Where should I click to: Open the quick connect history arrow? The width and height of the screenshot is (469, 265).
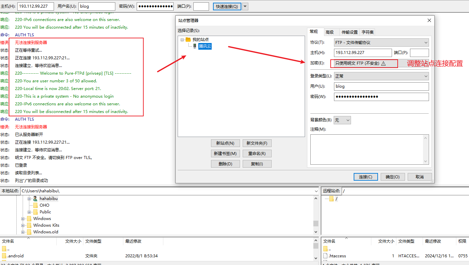tap(245, 6)
